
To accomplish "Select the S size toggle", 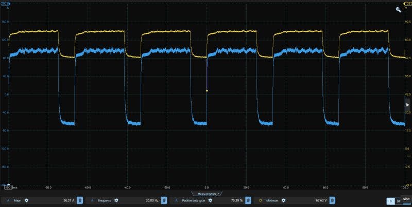I will pos(390,201).
